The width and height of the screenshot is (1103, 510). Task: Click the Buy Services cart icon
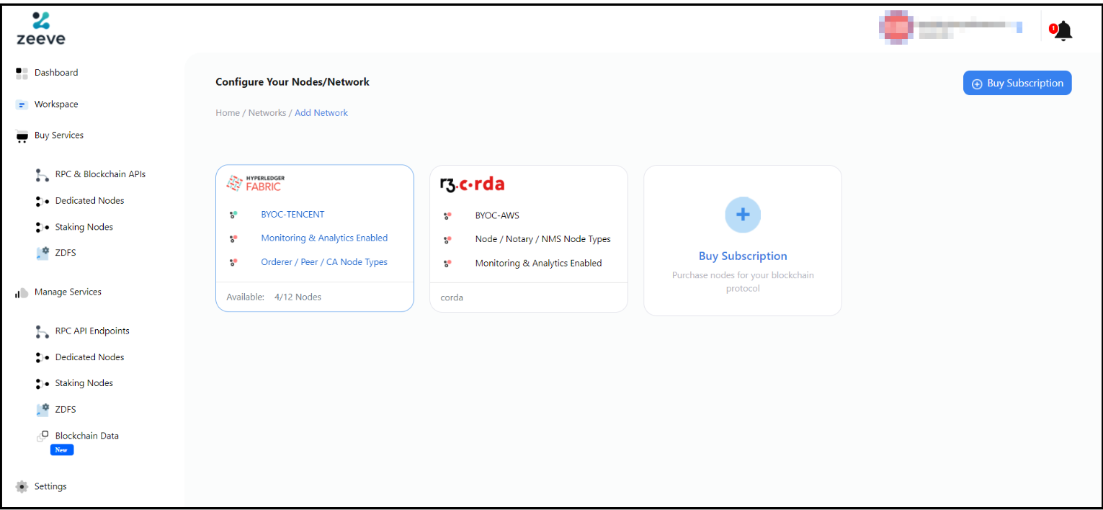pos(22,136)
